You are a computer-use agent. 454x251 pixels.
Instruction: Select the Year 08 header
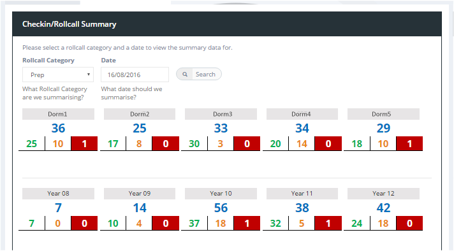[x=58, y=194]
